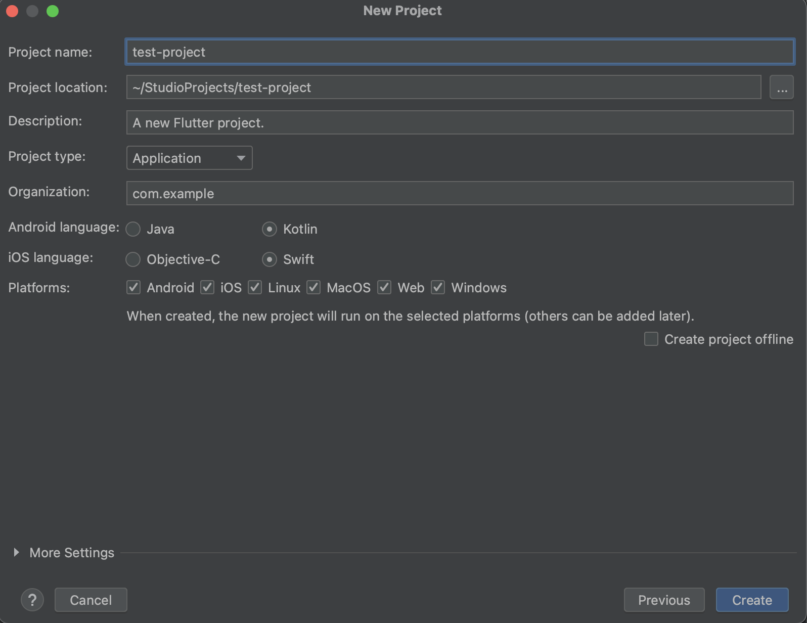
Task: Uncheck the Android platform checkbox
Action: (x=133, y=288)
